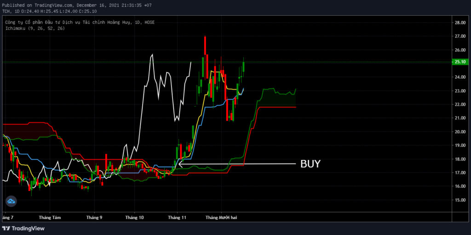Click the 28.00 price axis label
The width and height of the screenshot is (471, 235).
[460, 23]
